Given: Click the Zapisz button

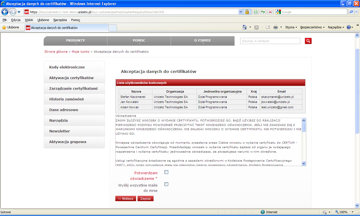Looking at the screenshot, I should point(145,199).
